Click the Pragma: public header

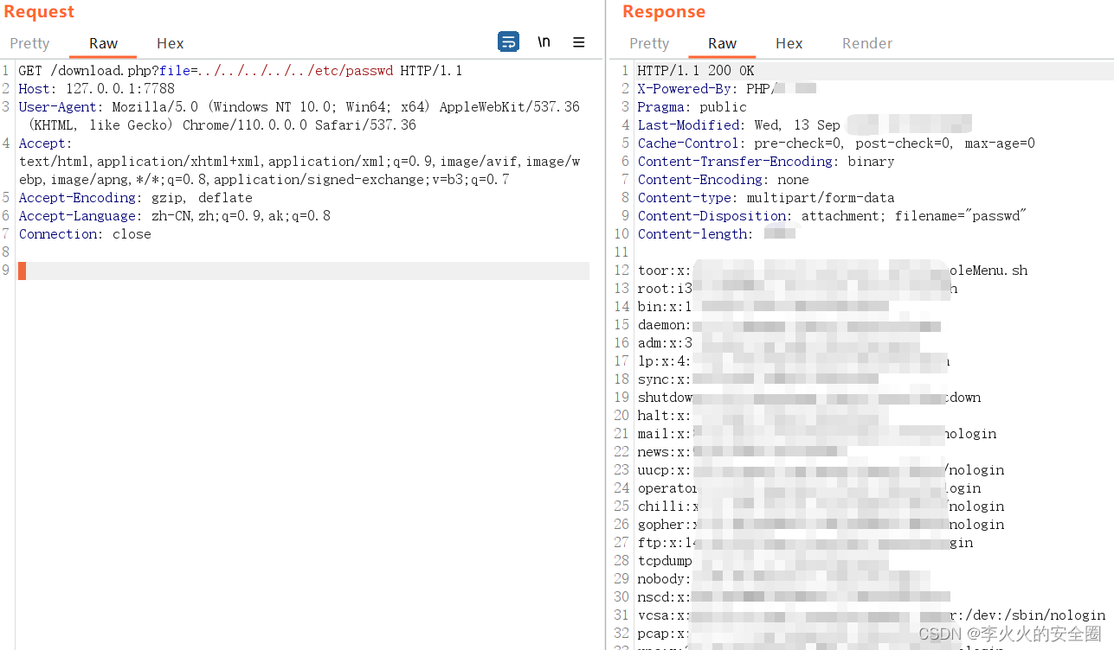click(x=692, y=107)
